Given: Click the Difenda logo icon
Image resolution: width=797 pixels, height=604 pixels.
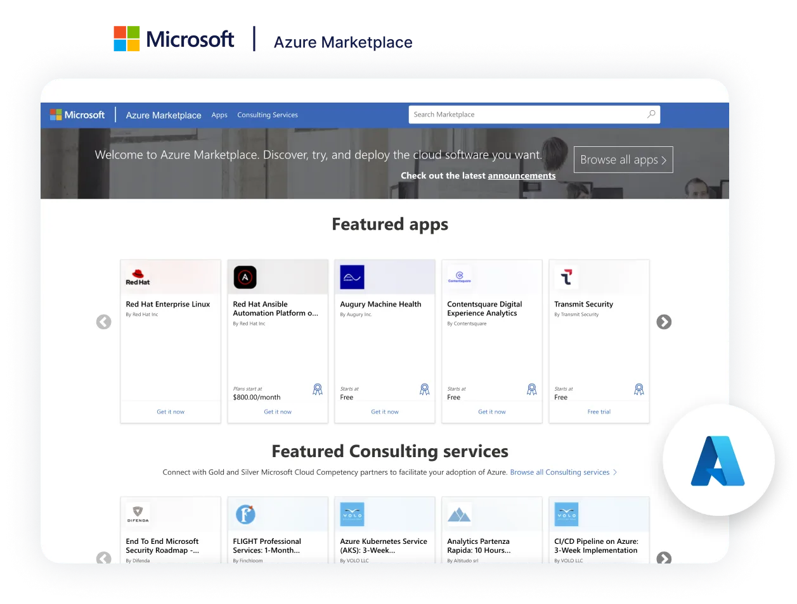Looking at the screenshot, I should [x=138, y=513].
